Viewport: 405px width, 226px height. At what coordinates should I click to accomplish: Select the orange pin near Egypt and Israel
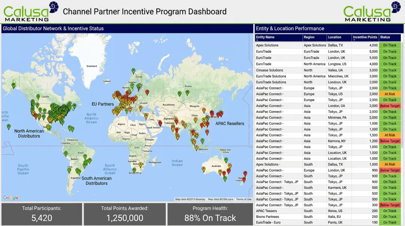[x=146, y=116]
